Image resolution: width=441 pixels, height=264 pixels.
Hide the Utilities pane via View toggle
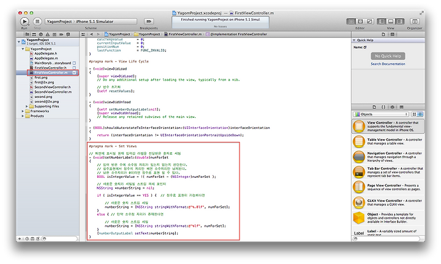tap(400, 21)
